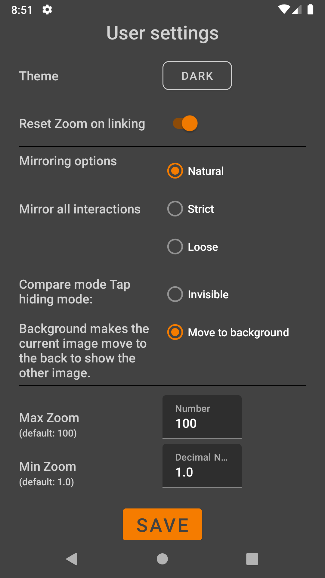Screen dimensions: 325x578
Task: Select Invisible tap hiding mode
Action: [175, 294]
